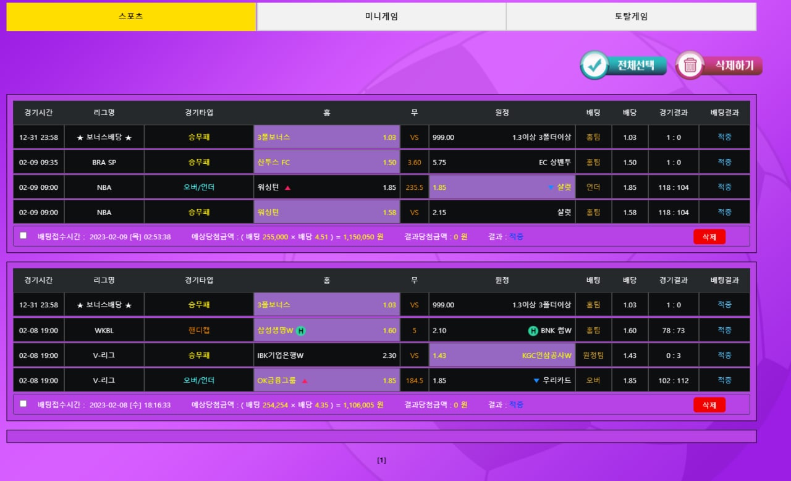Switch to the 미니게임 tab
This screenshot has height=481, width=791.
pos(381,17)
